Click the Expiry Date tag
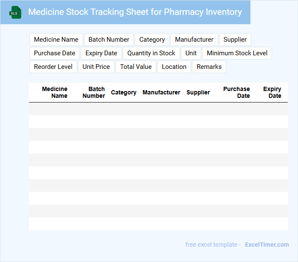Image resolution: width=298 pixels, height=262 pixels. [x=101, y=53]
